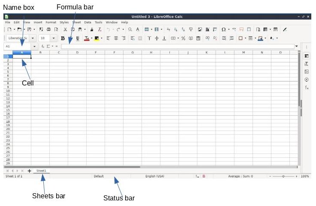Click English (USA) language in status bar
316x206 pixels.
[x=155, y=176]
